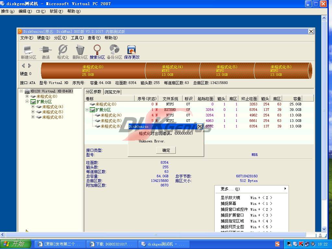Expand 未格式化(0) node in left tree

click(27, 96)
